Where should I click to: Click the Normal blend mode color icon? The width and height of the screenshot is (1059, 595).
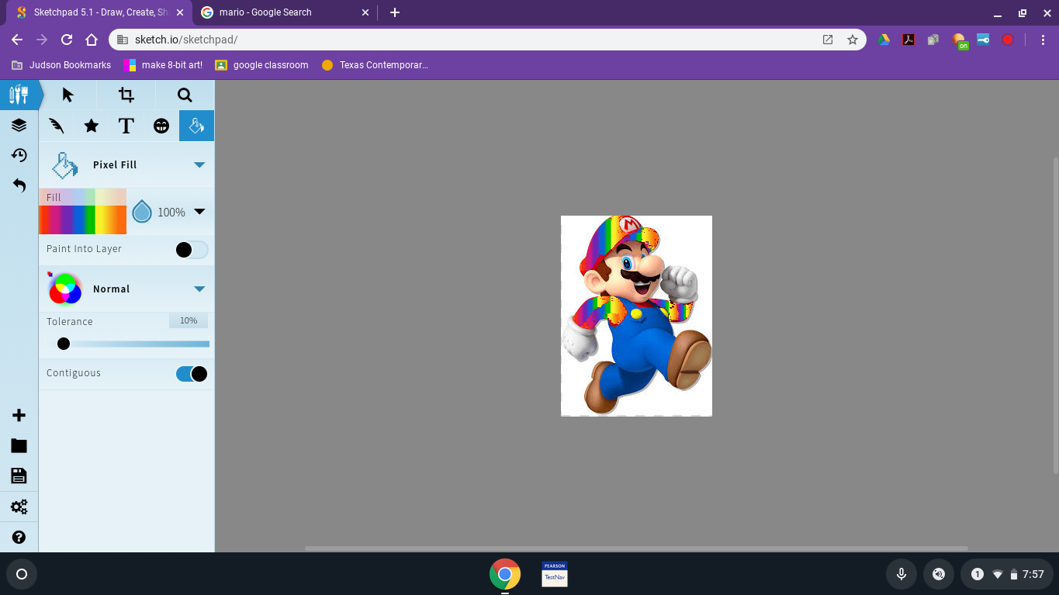tap(64, 289)
